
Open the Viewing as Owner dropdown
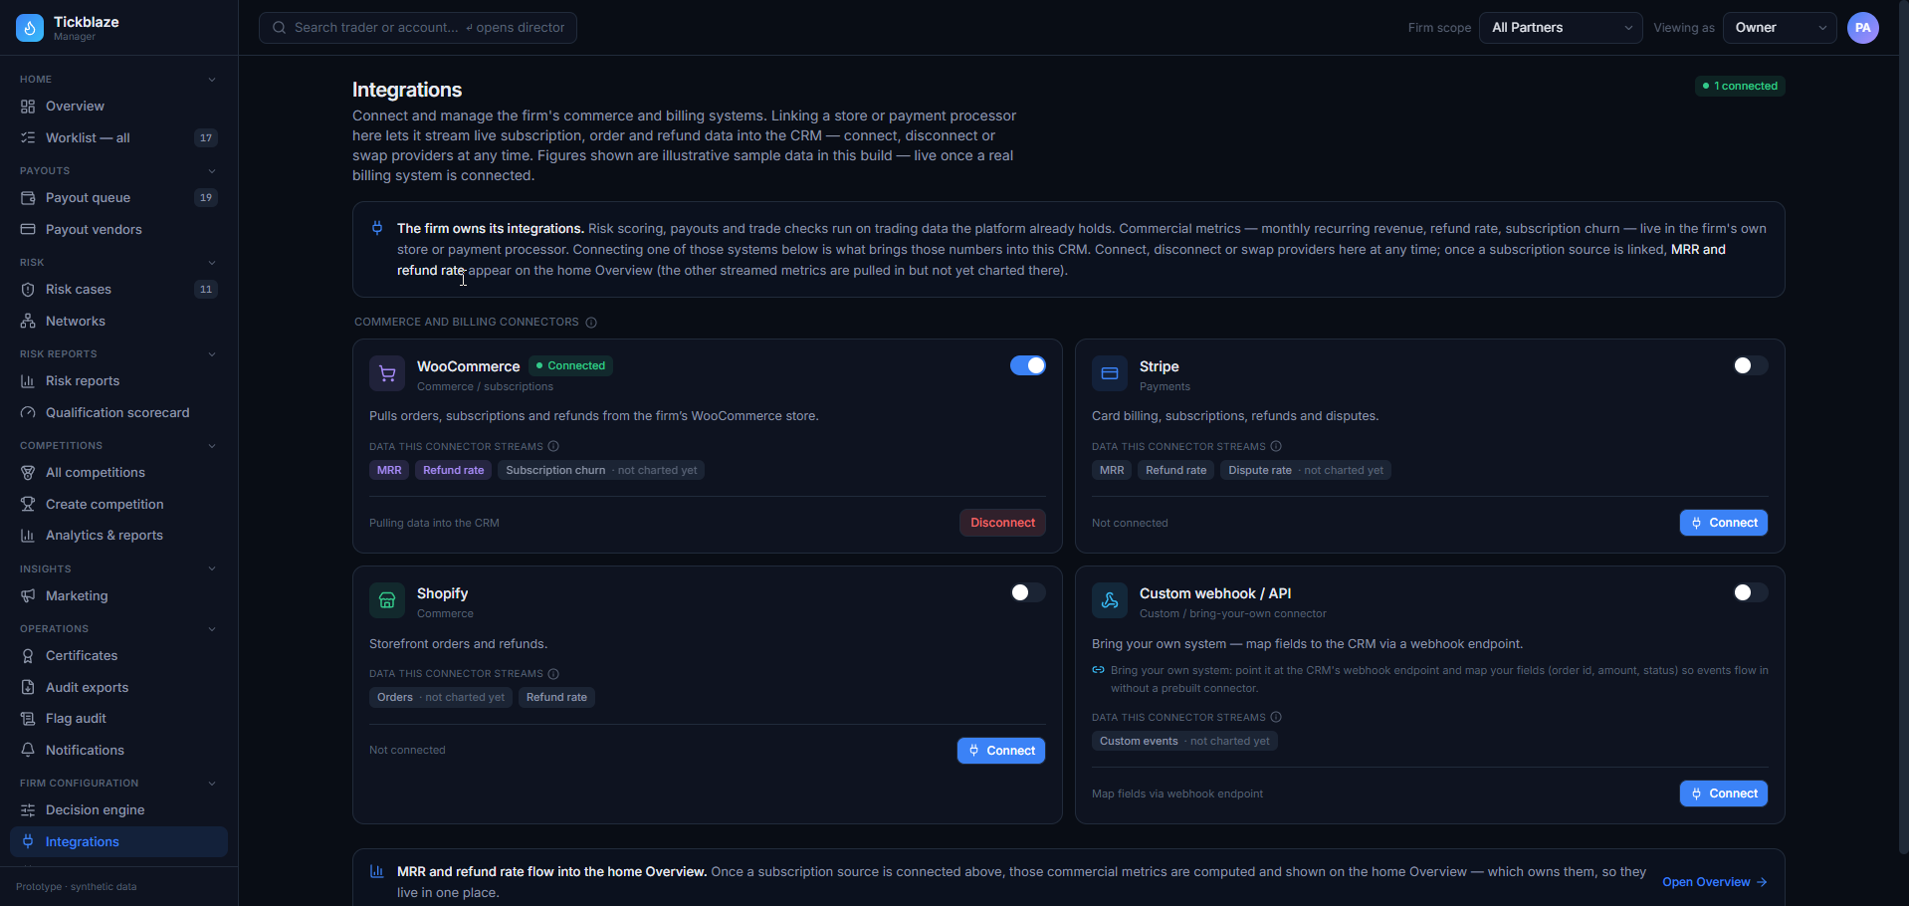tap(1781, 28)
